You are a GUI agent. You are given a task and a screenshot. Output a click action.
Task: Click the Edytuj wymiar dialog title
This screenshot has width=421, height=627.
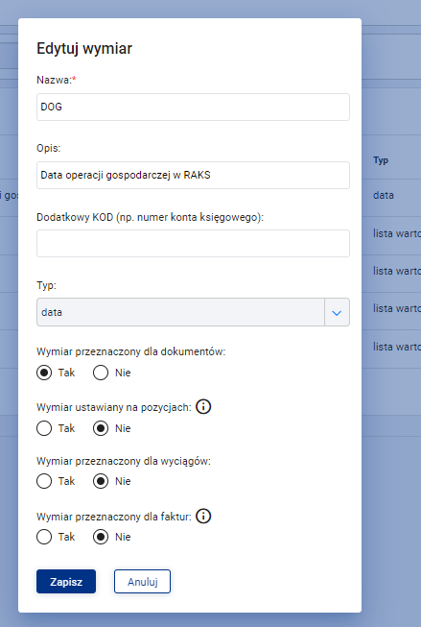pyautogui.click(x=84, y=49)
